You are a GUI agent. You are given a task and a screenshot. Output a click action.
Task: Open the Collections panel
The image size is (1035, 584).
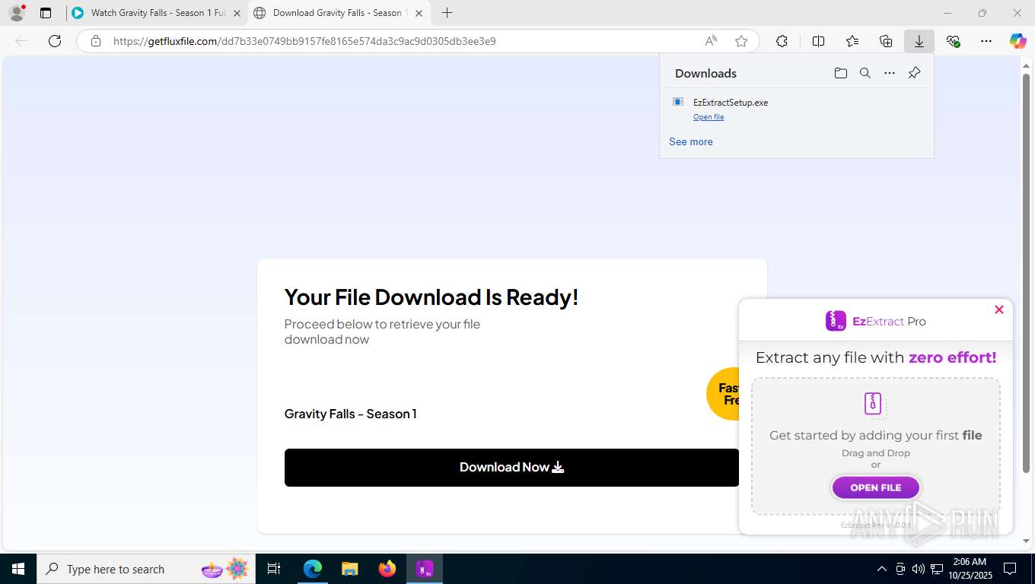point(886,41)
